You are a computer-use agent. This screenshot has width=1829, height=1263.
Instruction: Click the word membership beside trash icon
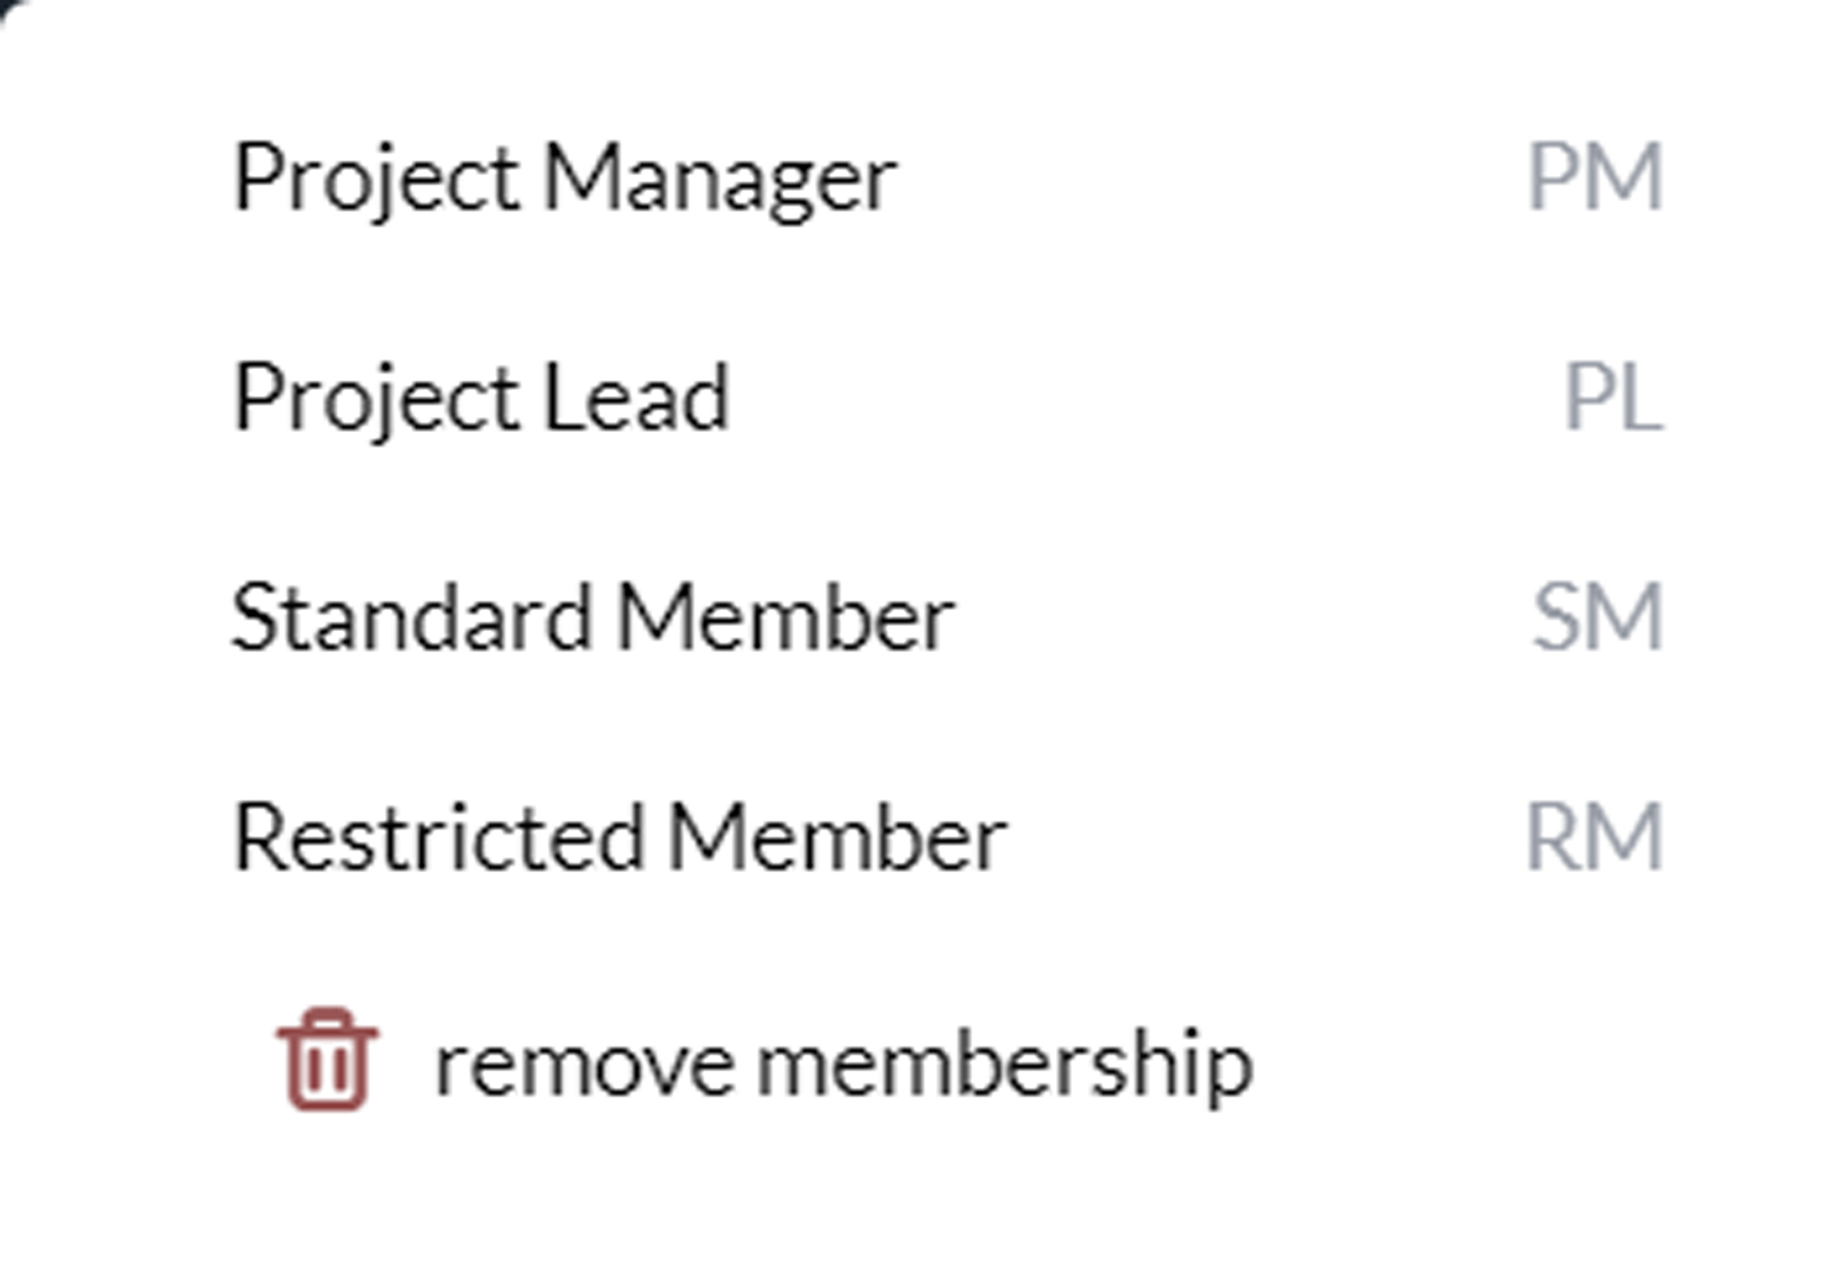tap(1005, 1065)
